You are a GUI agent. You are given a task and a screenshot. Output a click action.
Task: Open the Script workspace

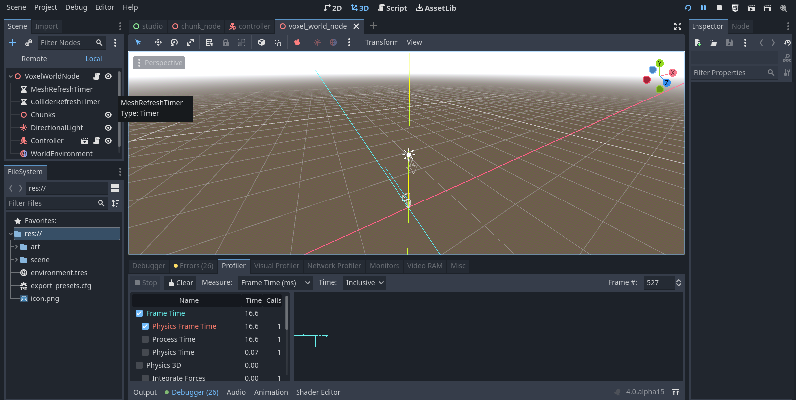(x=393, y=8)
